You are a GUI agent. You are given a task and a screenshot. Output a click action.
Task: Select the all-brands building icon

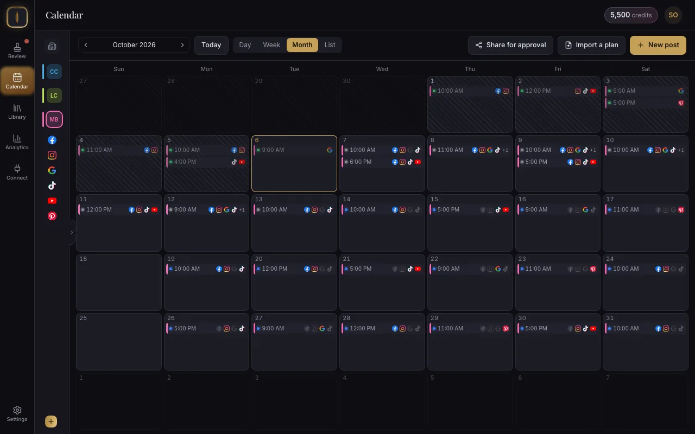tap(52, 46)
